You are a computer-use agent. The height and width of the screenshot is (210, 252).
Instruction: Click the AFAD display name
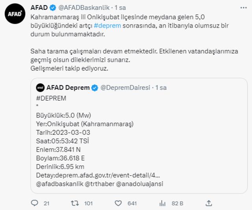coord(39,8)
